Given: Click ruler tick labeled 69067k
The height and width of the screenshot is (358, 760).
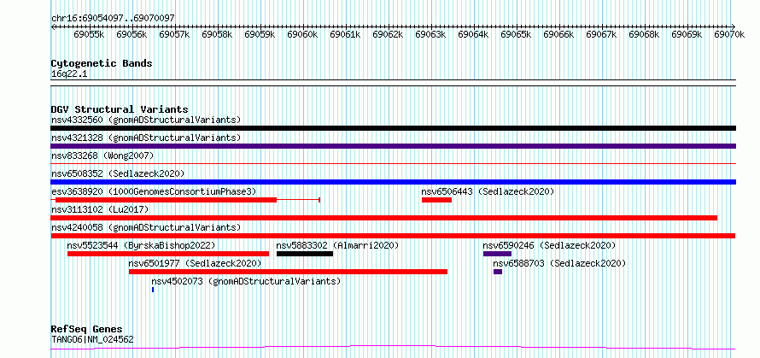Looking at the screenshot, I should 601,34.
